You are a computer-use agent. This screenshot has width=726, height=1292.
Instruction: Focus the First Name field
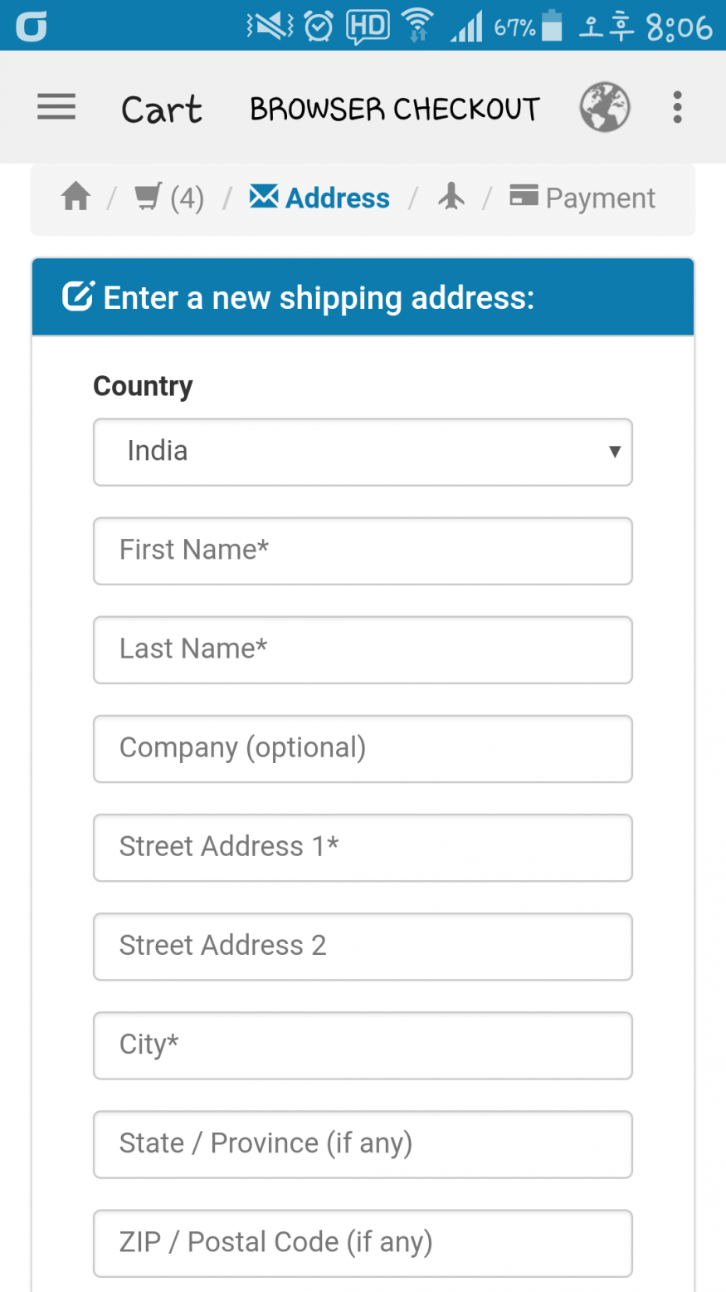click(x=363, y=551)
